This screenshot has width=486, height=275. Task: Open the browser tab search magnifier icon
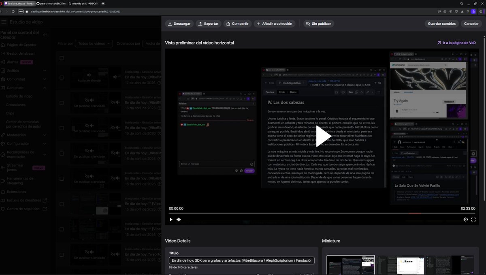[x=462, y=3]
